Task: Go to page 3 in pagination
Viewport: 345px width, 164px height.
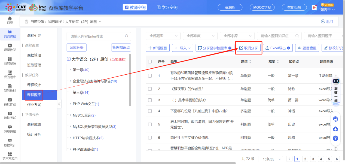Action: pyautogui.click(x=313, y=159)
